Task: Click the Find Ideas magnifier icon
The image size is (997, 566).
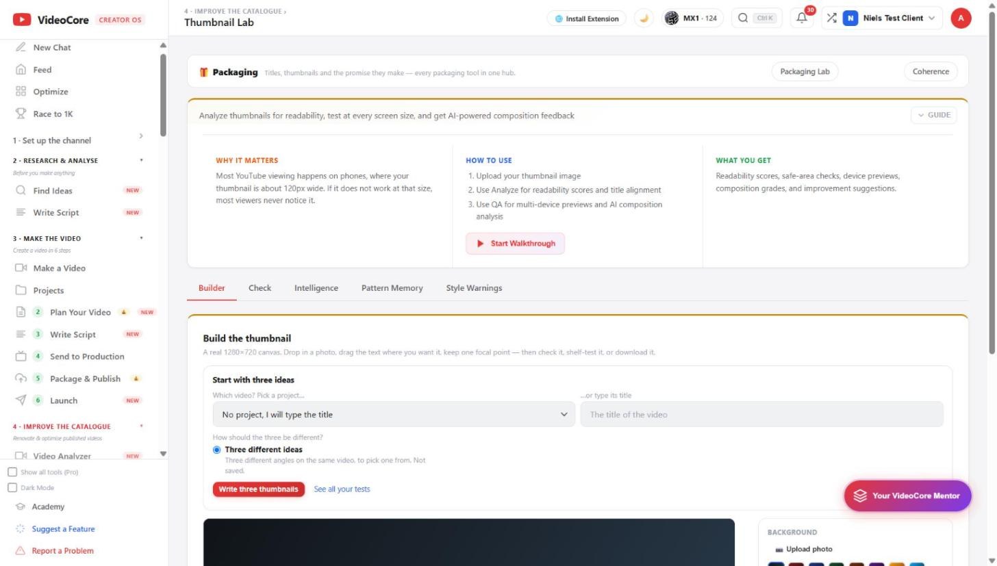Action: [21, 190]
